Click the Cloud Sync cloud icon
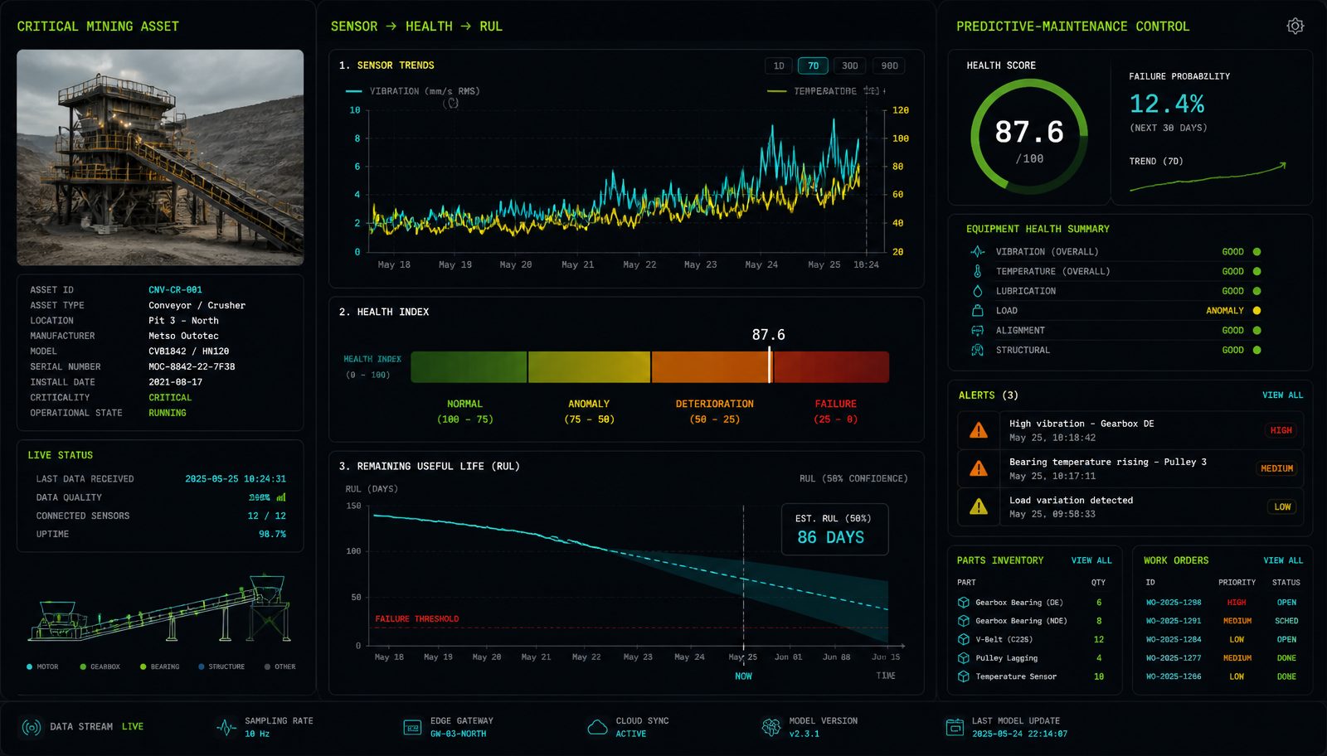The image size is (1327, 756). coord(597,728)
